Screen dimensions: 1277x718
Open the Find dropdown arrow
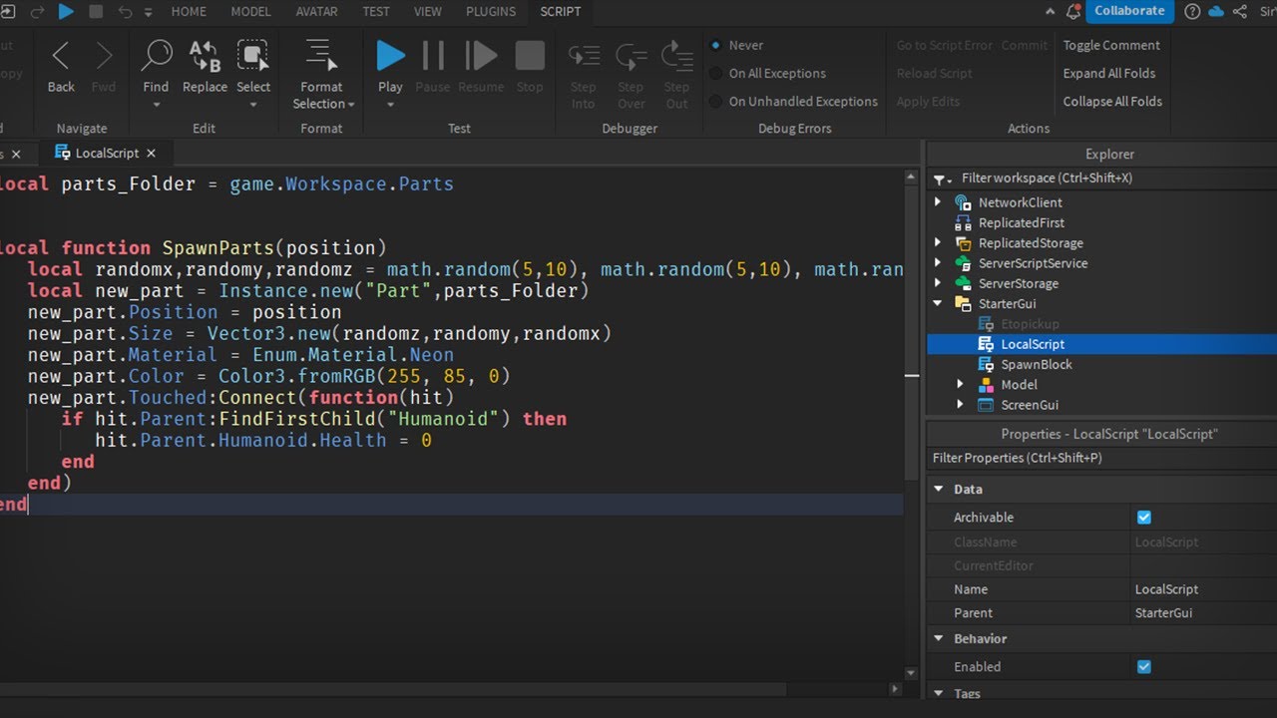156,105
